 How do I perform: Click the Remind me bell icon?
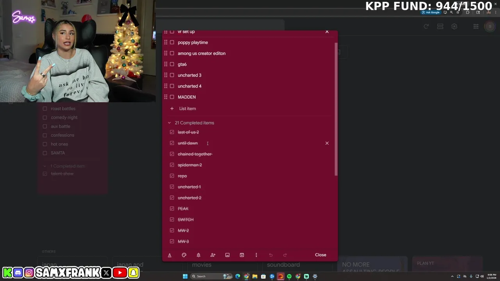(198, 255)
